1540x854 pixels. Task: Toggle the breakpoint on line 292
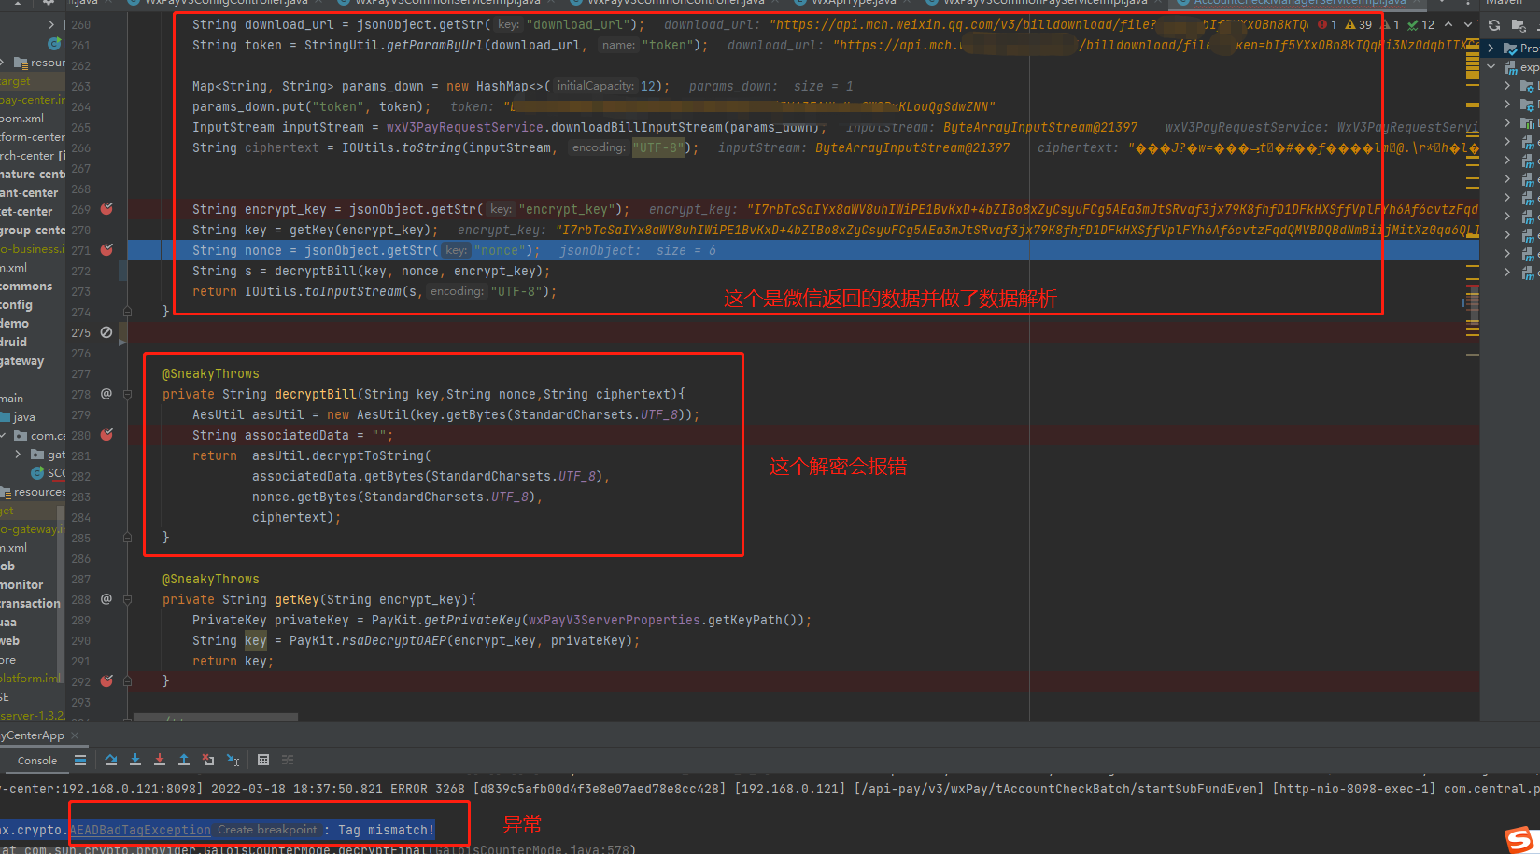(x=106, y=681)
